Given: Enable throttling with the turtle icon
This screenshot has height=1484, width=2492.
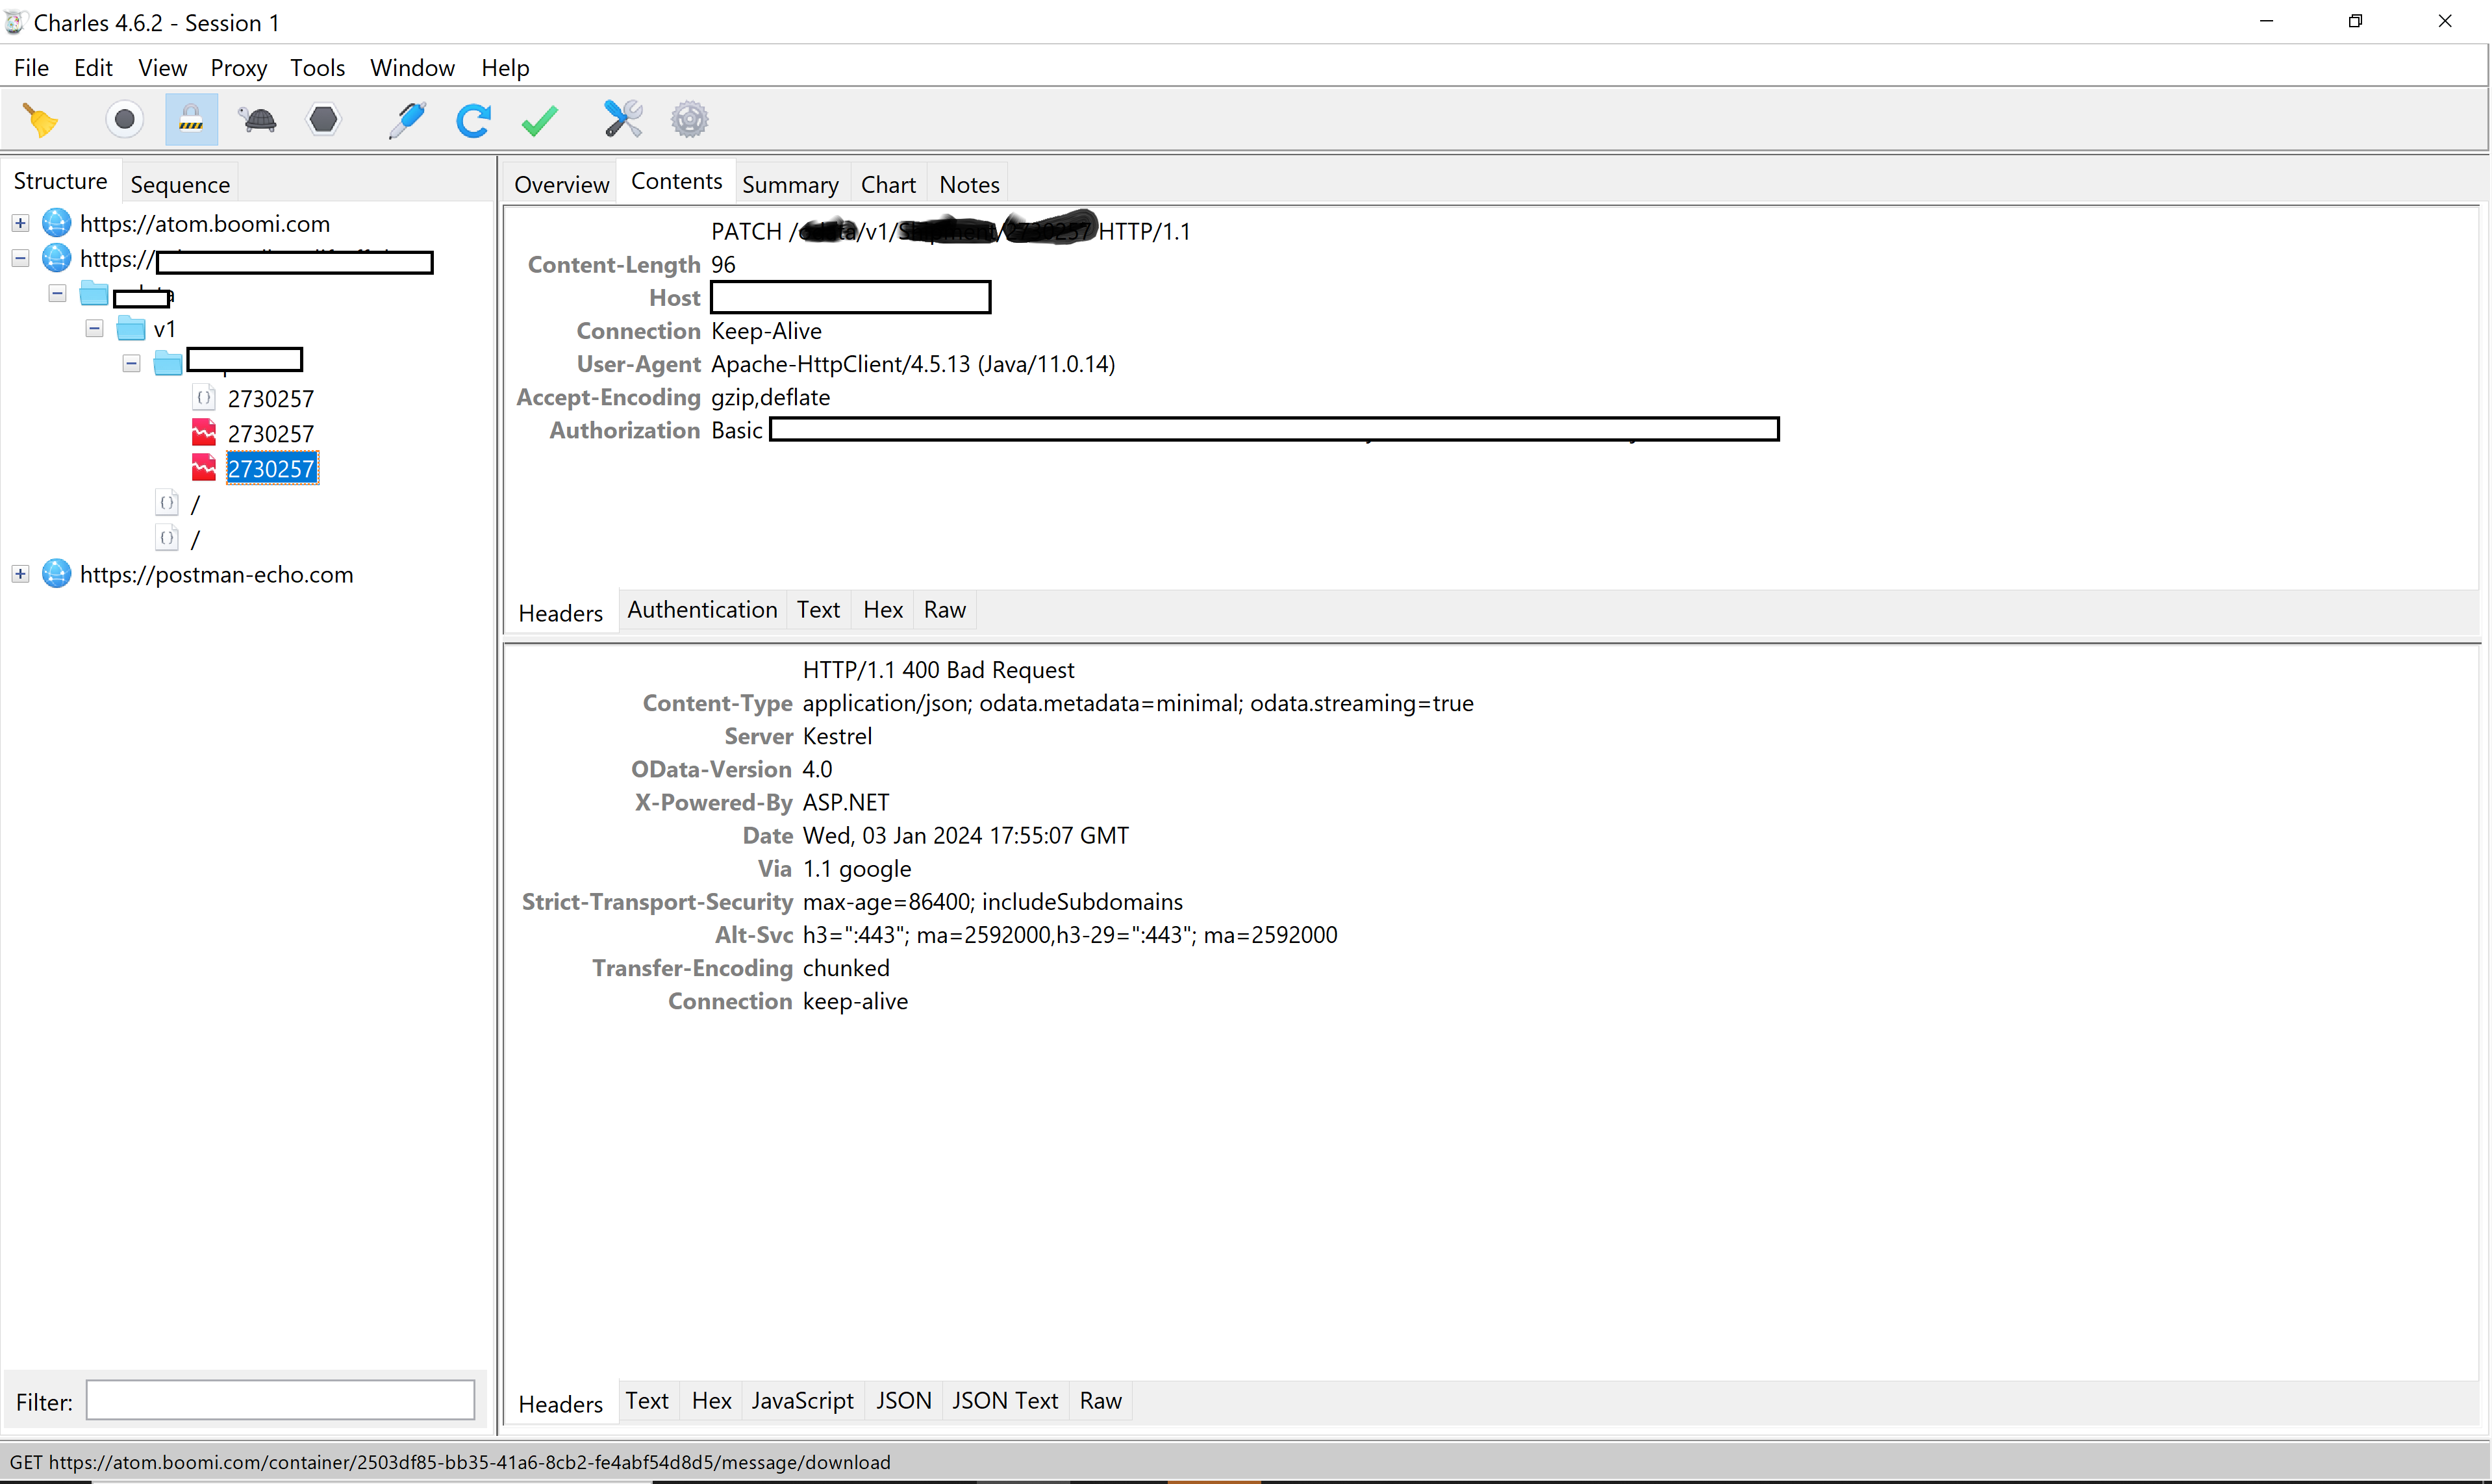Looking at the screenshot, I should 257,119.
